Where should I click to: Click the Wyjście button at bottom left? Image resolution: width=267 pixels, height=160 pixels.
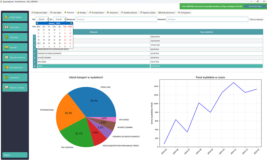pyautogui.click(x=15, y=155)
